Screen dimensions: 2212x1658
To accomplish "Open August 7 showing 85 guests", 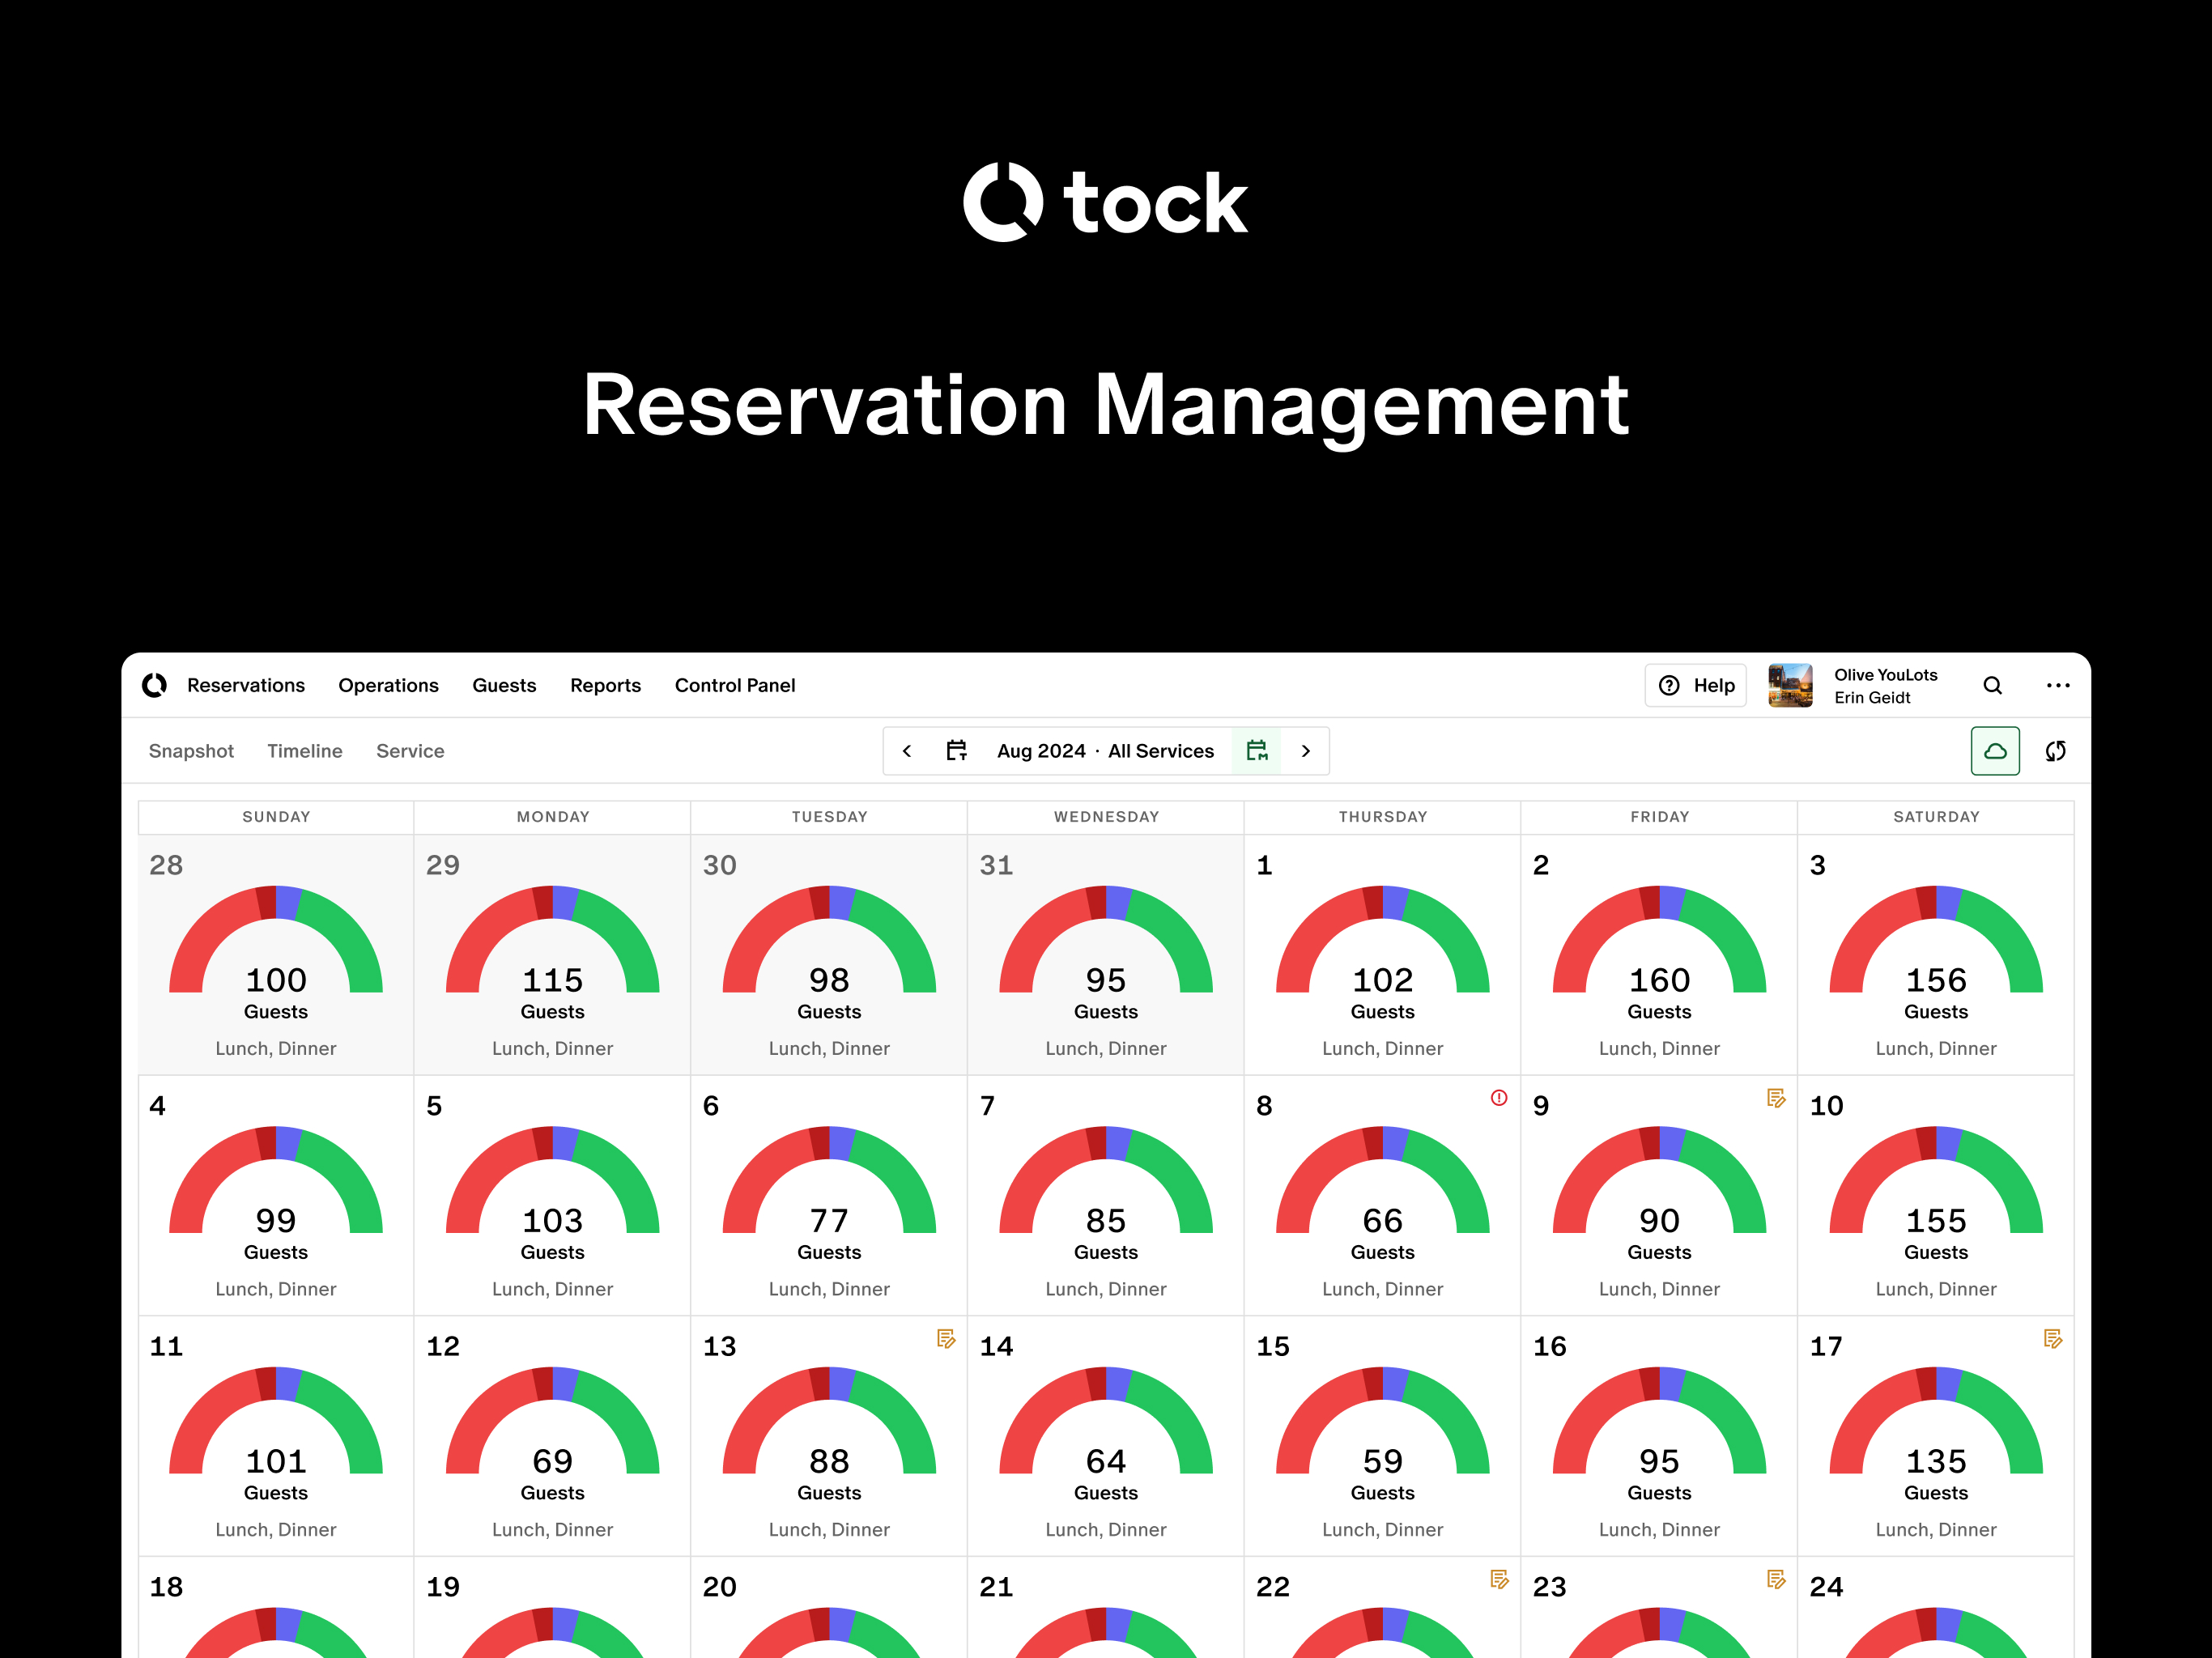I will [x=1106, y=1195].
